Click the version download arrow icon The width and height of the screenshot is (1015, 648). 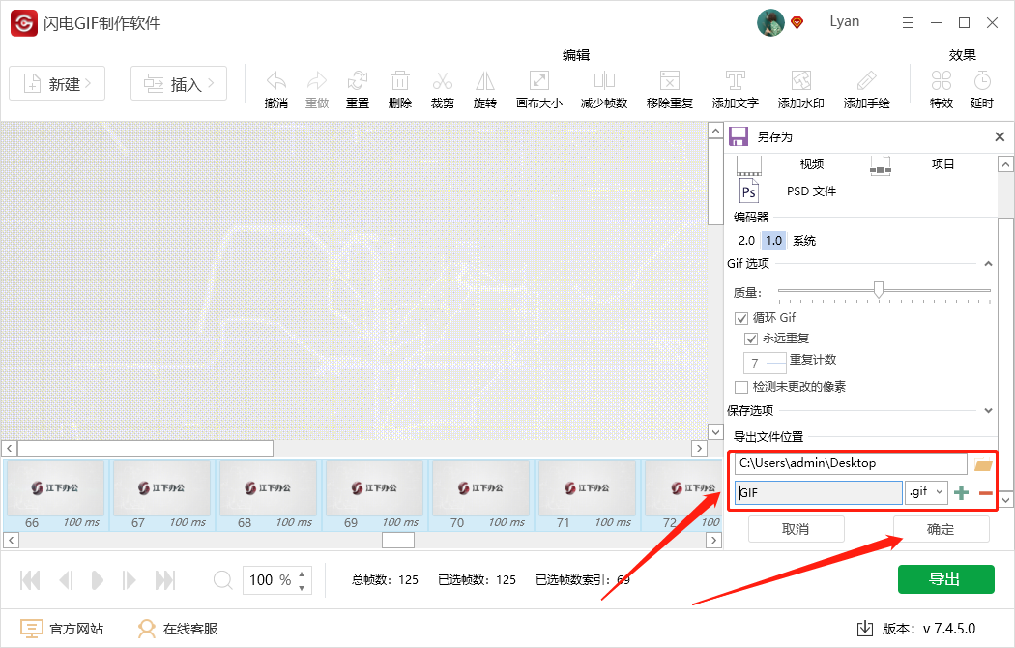(x=865, y=628)
